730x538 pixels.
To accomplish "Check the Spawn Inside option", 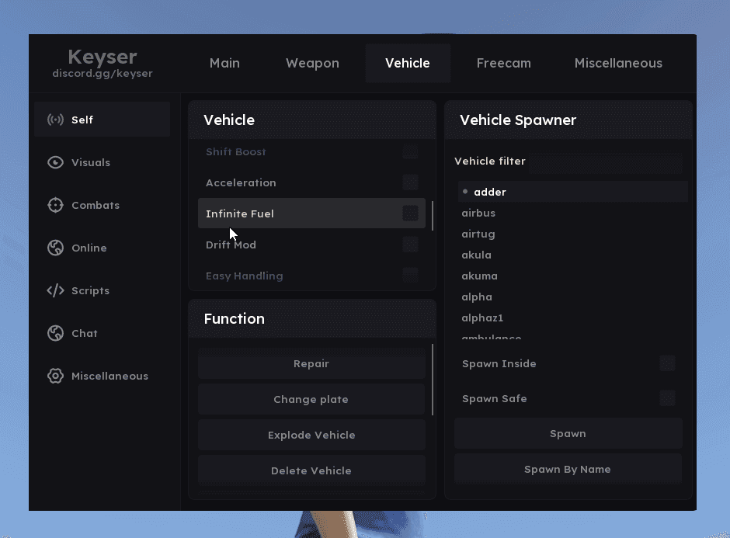I will (x=667, y=363).
